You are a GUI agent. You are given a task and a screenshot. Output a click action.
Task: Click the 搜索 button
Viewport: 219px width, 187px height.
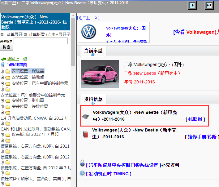[x=6, y=47]
